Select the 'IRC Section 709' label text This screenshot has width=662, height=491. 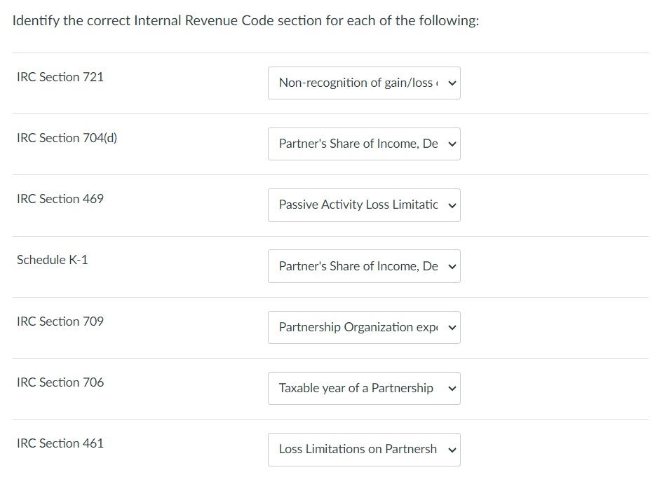(60, 321)
